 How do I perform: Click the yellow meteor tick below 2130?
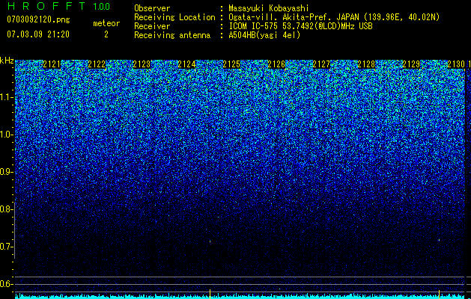pyautogui.click(x=439, y=294)
